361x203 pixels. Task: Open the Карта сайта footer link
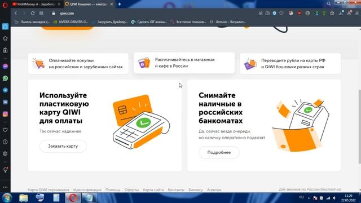(x=153, y=190)
